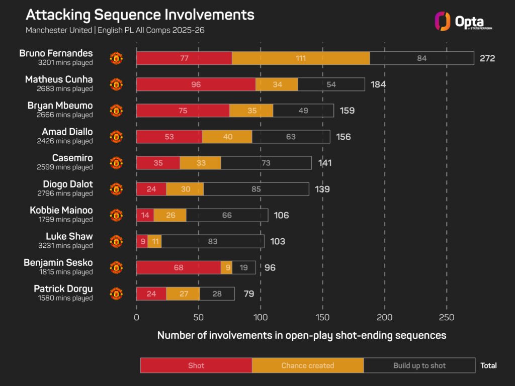Image resolution: width=515 pixels, height=386 pixels.
Task: Click the Opta logo icon
Action: pyautogui.click(x=443, y=21)
